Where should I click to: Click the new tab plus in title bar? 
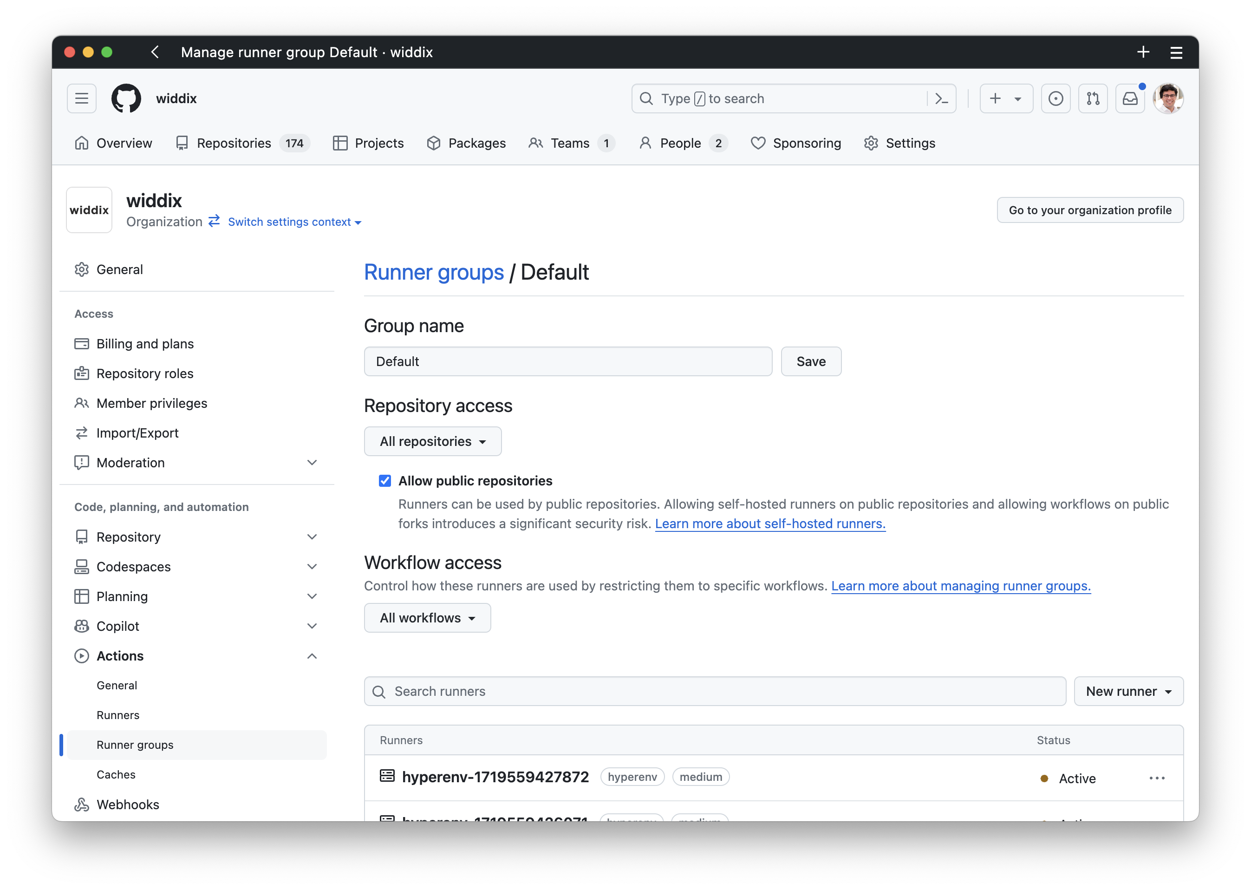point(1143,52)
